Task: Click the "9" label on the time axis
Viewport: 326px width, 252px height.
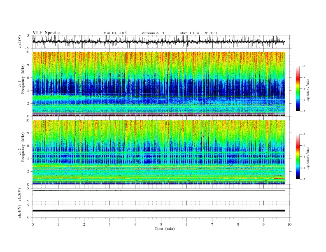Action: click(x=263, y=224)
